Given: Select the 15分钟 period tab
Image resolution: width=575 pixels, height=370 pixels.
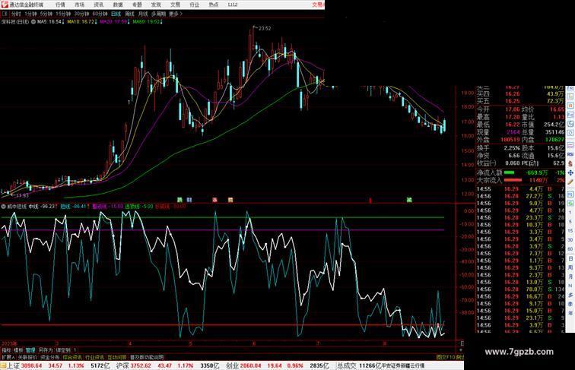Looking at the screenshot, I should [x=63, y=14].
